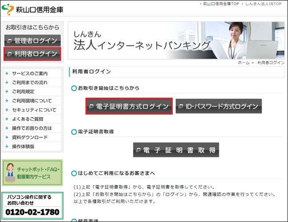Click チャットボット・FAQ・動画案内サービス banner

click(32, 173)
